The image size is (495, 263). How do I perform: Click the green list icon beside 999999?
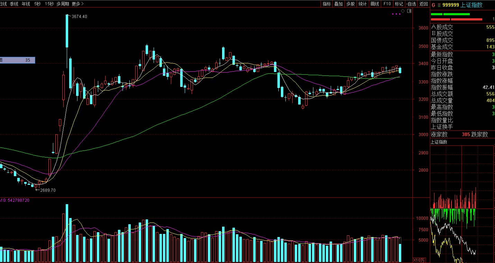pos(439,5)
